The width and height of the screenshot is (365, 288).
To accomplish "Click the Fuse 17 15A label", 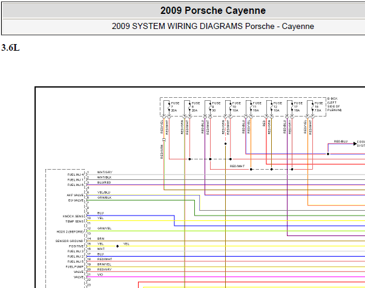I will (x=298, y=107).
